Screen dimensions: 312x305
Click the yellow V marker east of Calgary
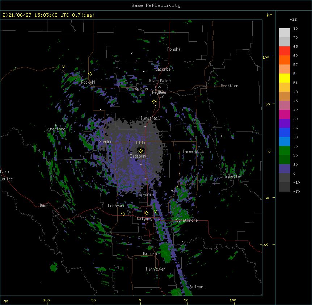(x=155, y=212)
